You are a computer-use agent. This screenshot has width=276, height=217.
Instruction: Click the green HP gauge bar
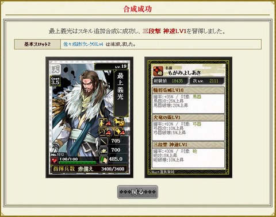pos(78,162)
